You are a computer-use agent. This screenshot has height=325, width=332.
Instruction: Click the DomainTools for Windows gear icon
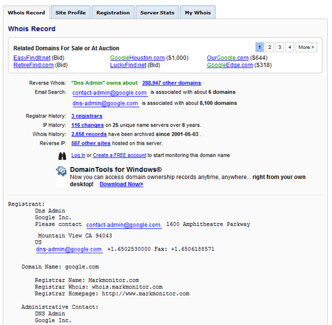[x=62, y=171]
